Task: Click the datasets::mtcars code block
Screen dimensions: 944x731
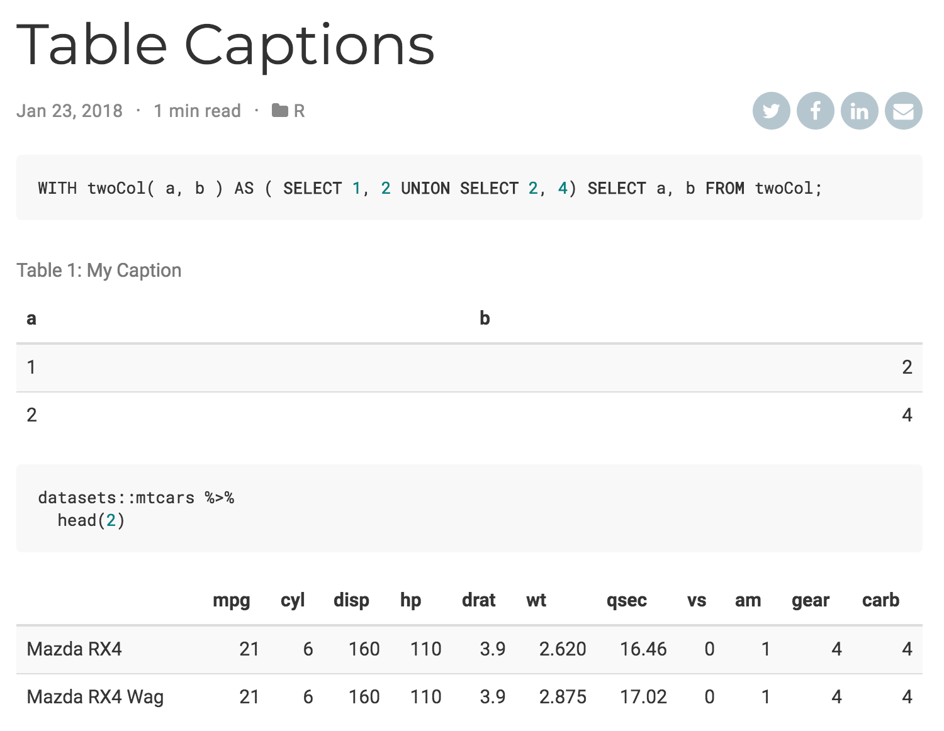Action: pyautogui.click(x=136, y=508)
